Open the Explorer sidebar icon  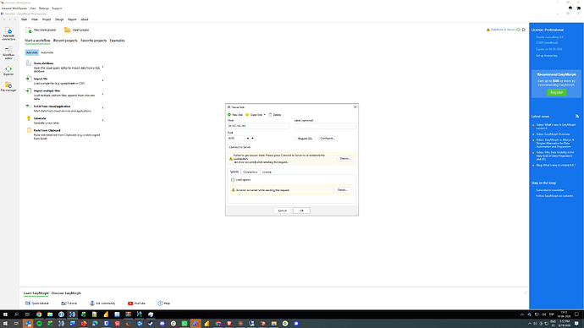click(x=8, y=68)
